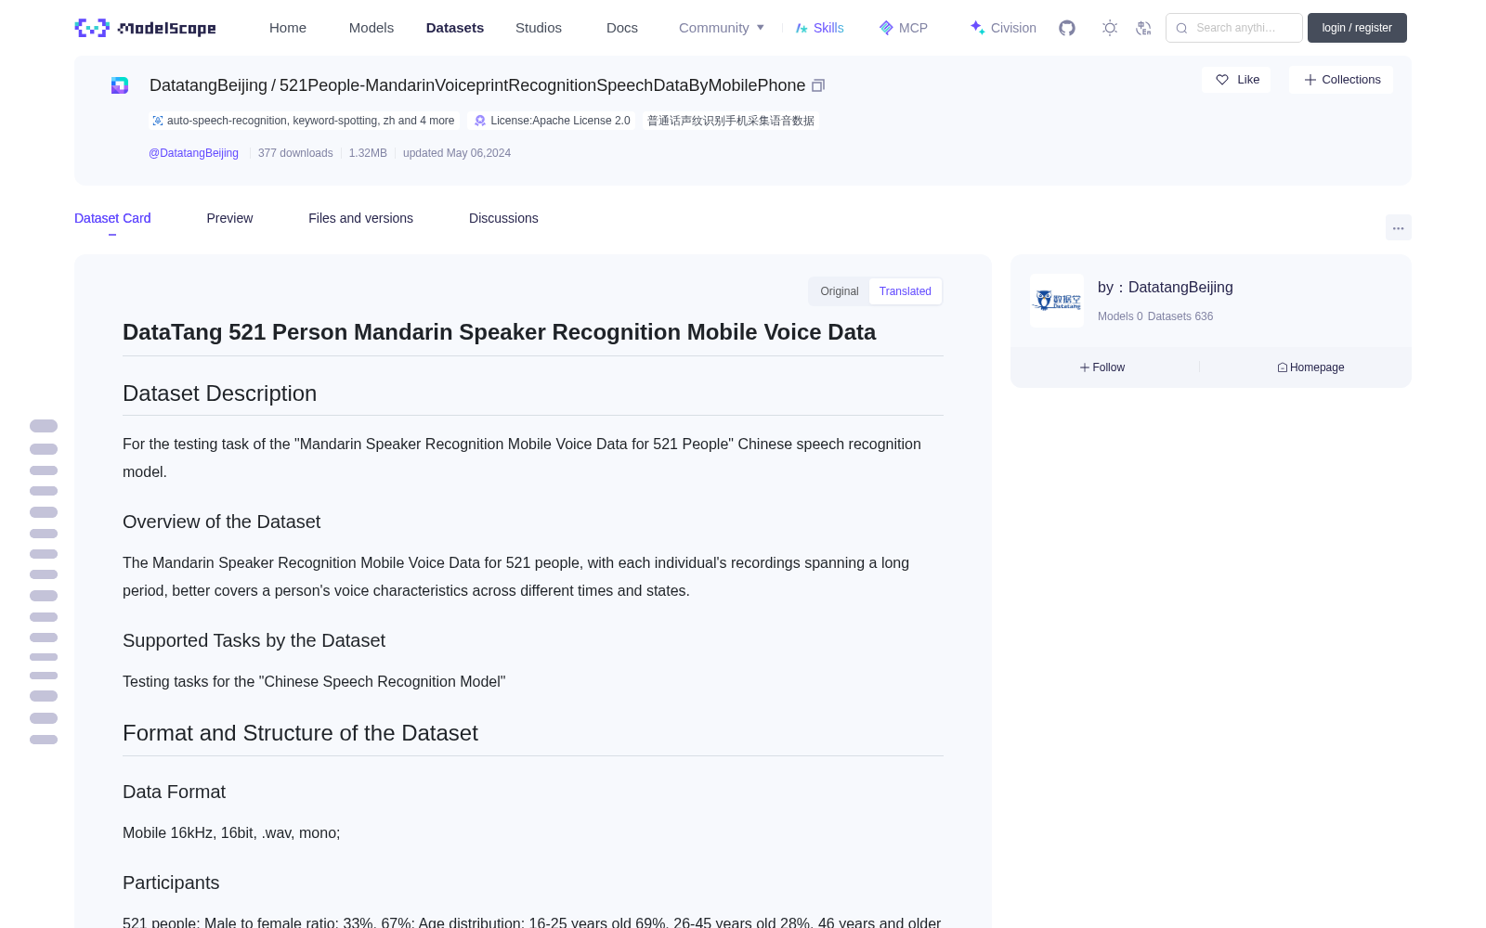
Task: Expand the Community dropdown menu
Action: click(722, 28)
